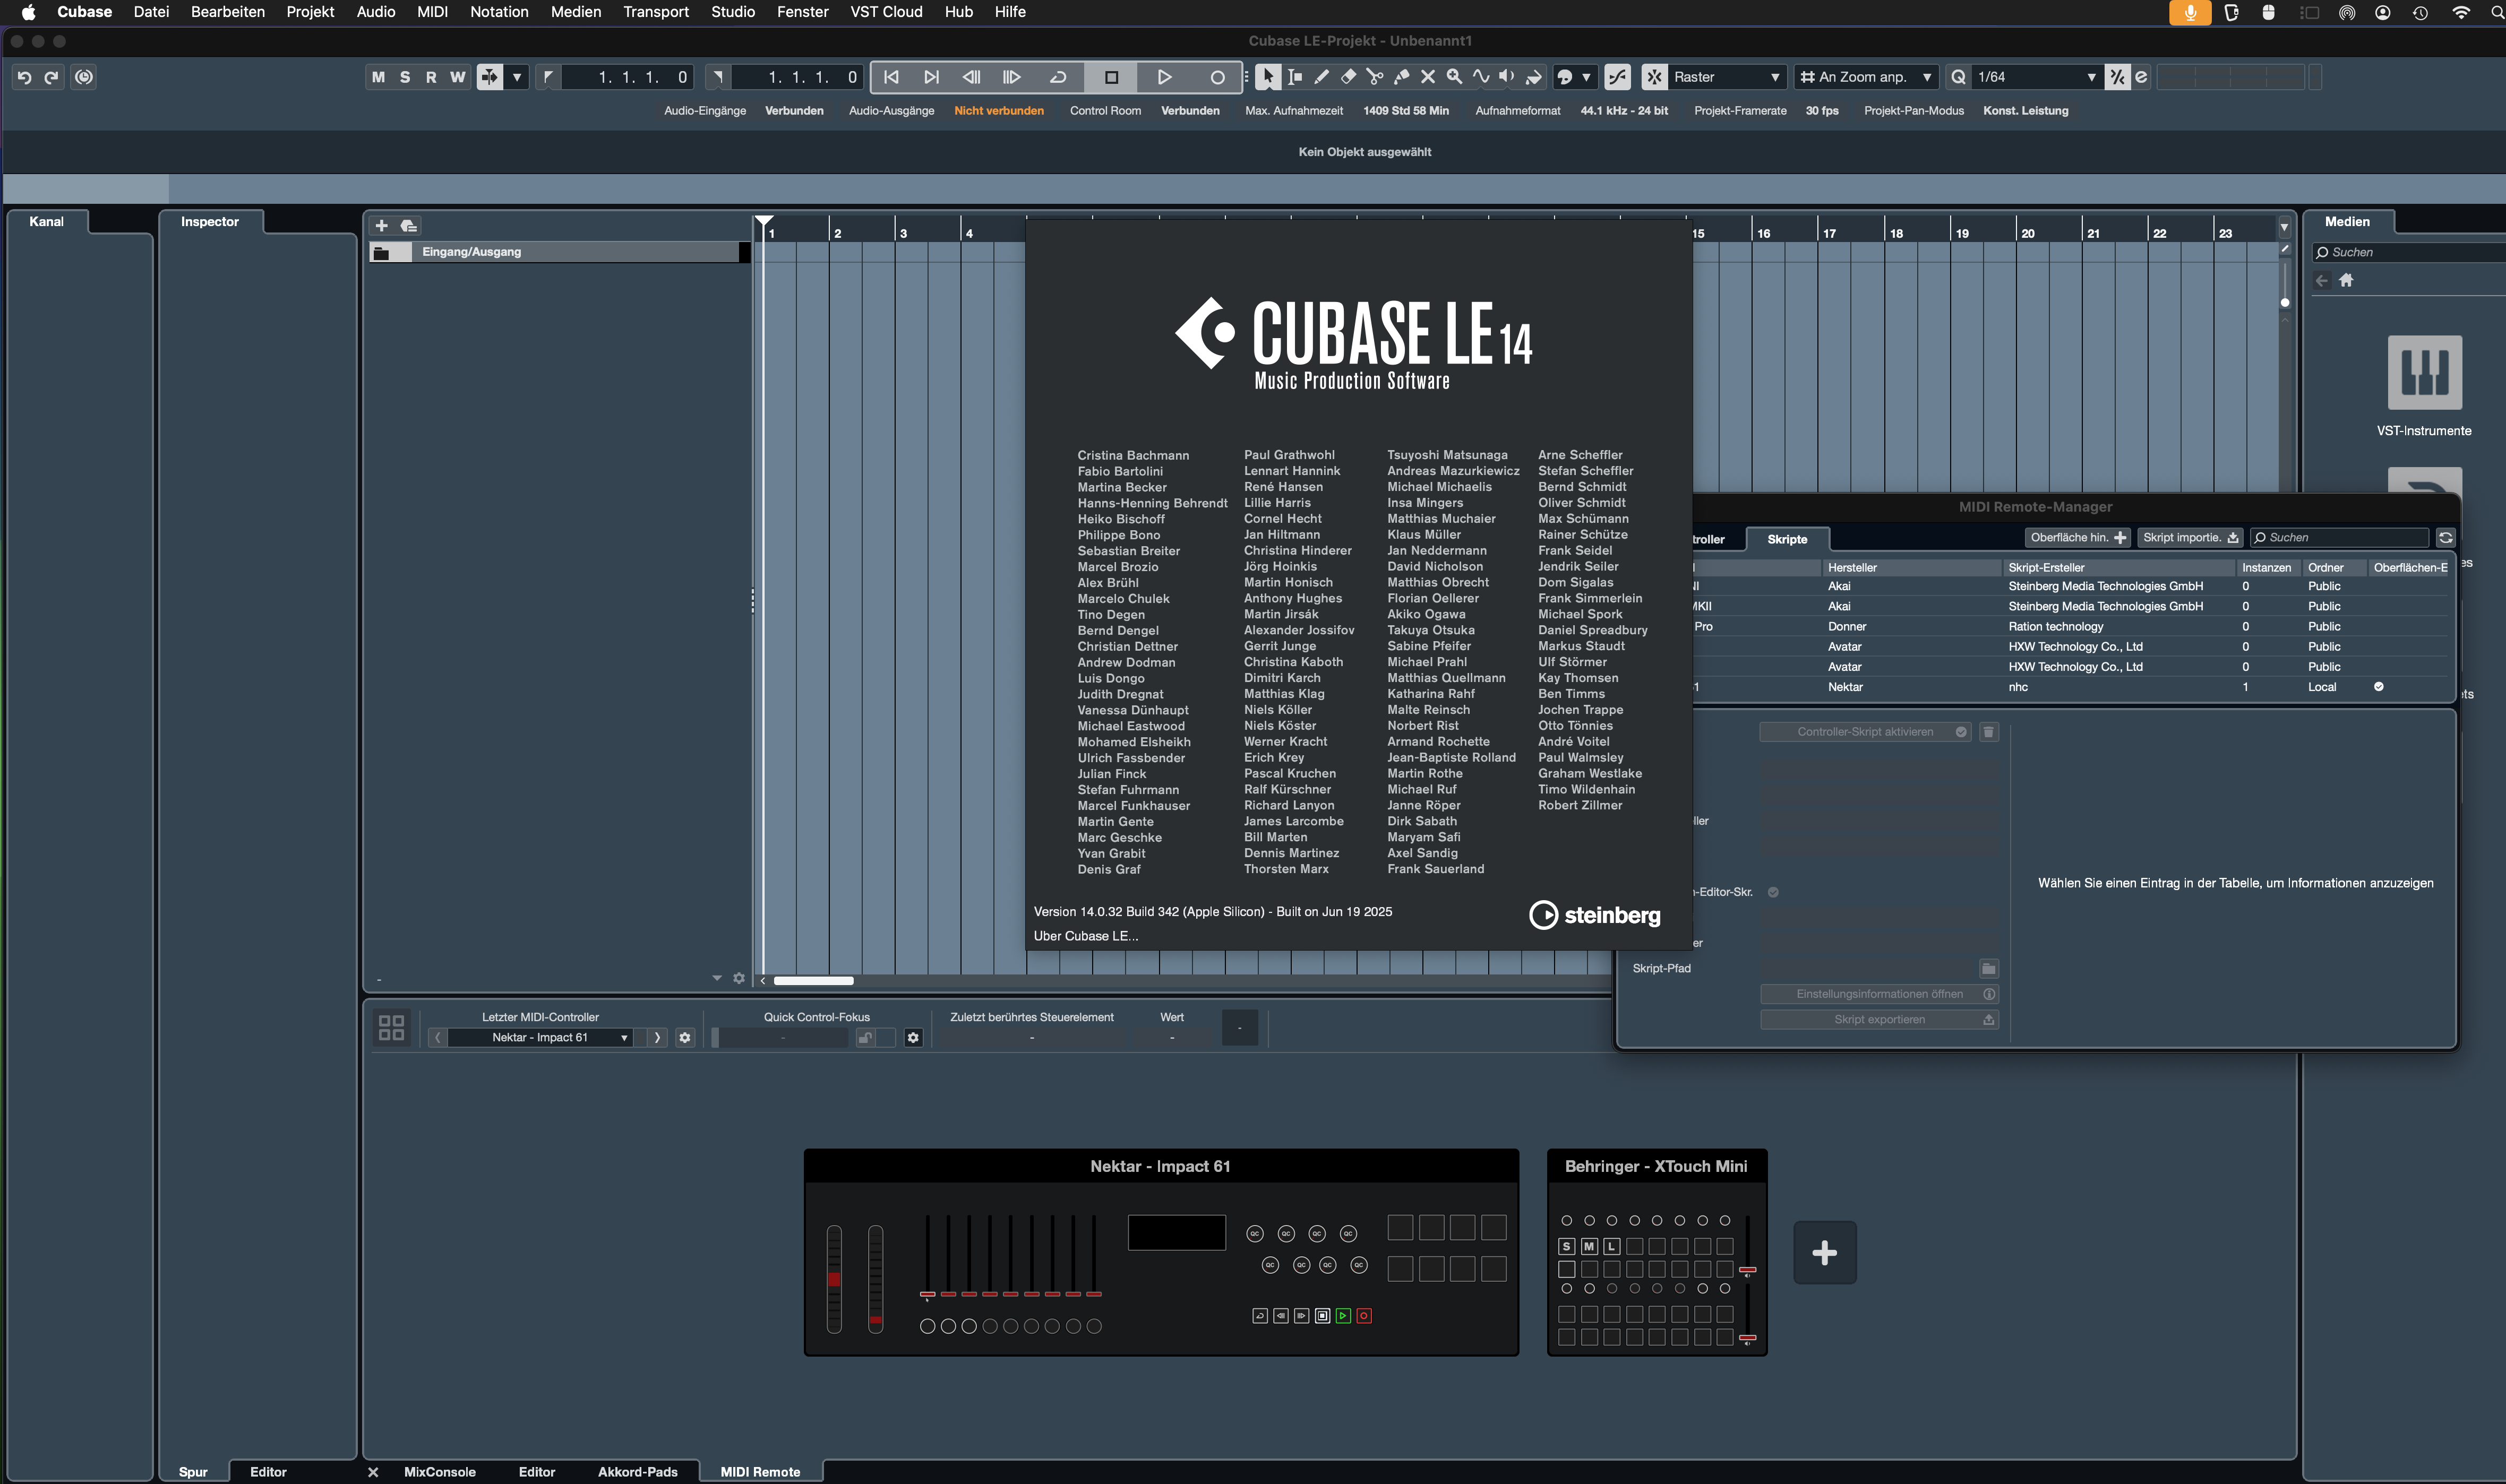Click the Eingang/Ausgang folder track
Screen dimensions: 2506x1484
point(559,252)
